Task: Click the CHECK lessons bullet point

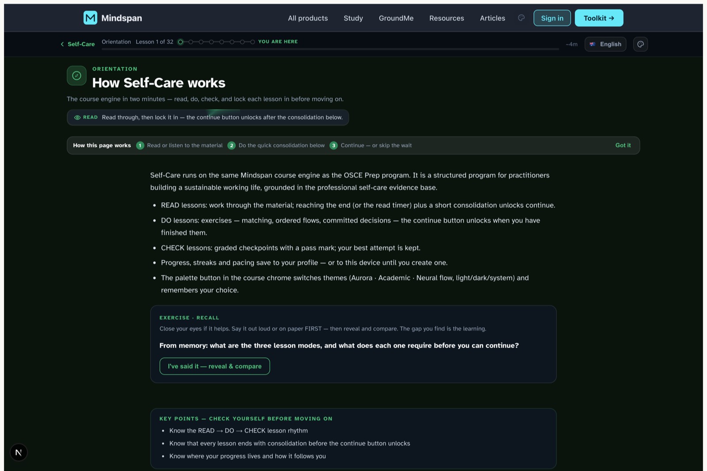Action: point(291,248)
